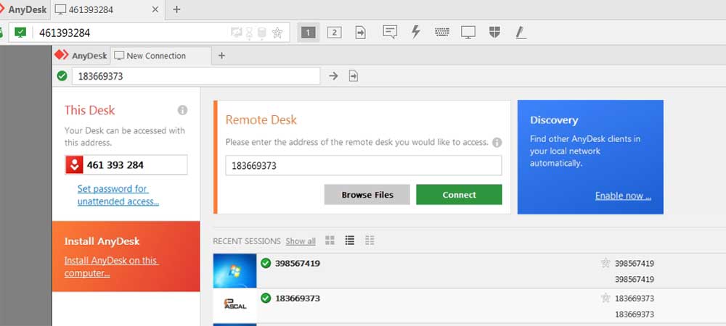
Task: Switch to remote monitor 1
Action: coord(309,33)
